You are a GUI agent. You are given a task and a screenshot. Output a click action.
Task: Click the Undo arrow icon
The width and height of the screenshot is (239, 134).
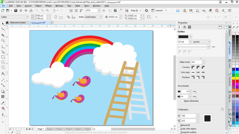(x=54, y=11)
